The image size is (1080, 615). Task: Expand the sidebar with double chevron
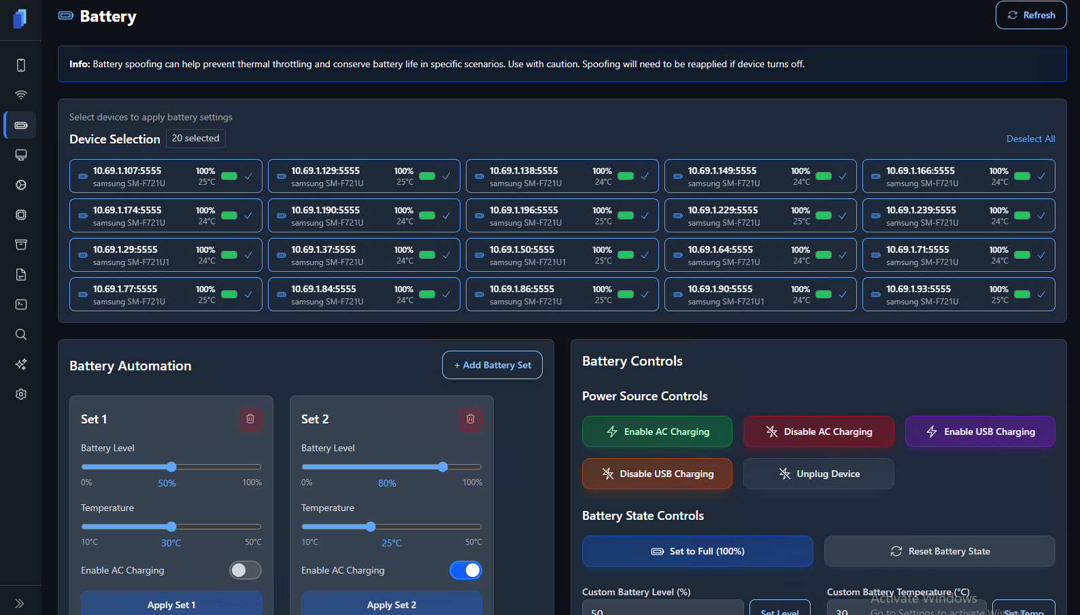tap(20, 603)
